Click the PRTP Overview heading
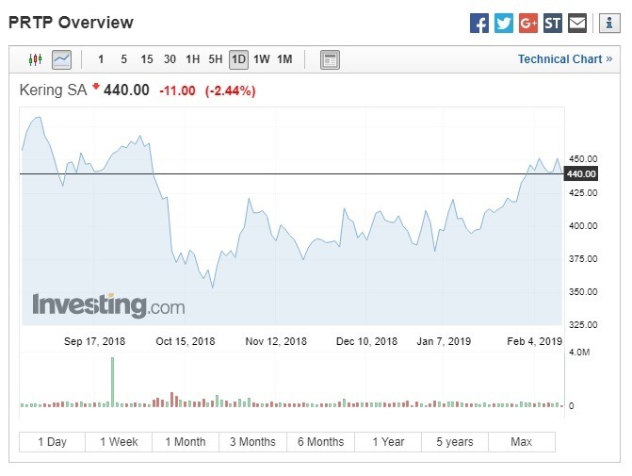This screenshot has height=476, width=632. 71,23
